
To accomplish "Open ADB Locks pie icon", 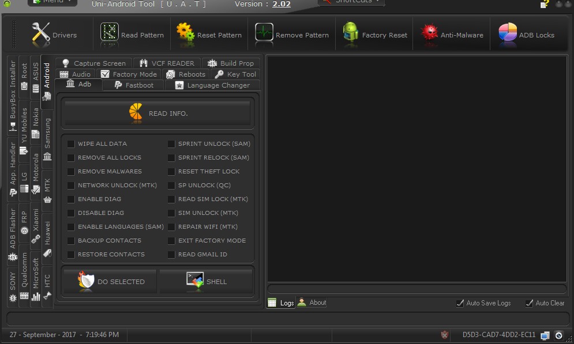I will tap(508, 32).
